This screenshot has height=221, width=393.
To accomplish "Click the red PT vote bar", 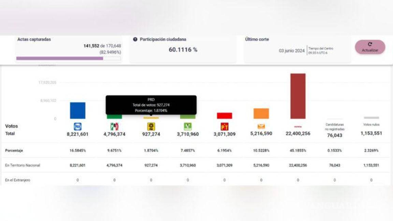I will (x=224, y=116).
